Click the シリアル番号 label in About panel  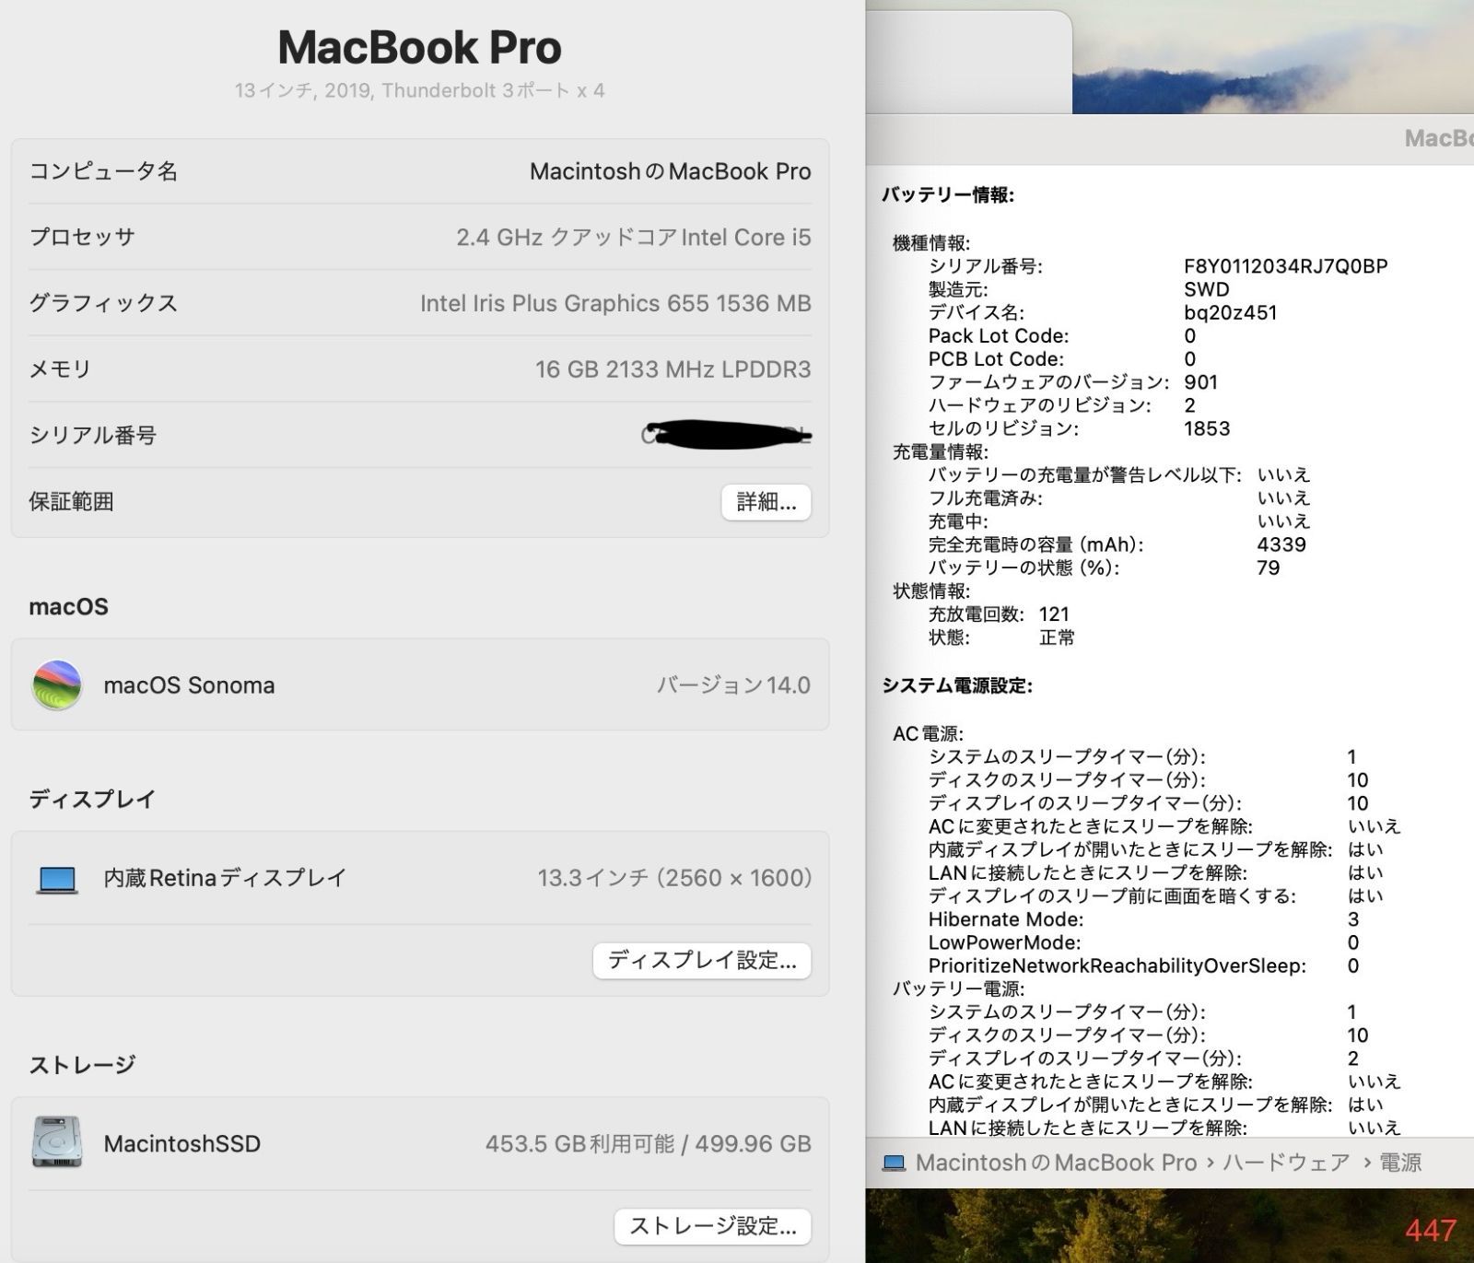(x=93, y=436)
